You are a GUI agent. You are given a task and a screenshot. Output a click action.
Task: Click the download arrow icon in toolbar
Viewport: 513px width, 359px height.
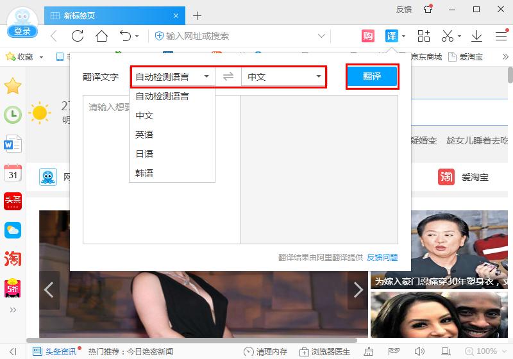click(x=476, y=36)
